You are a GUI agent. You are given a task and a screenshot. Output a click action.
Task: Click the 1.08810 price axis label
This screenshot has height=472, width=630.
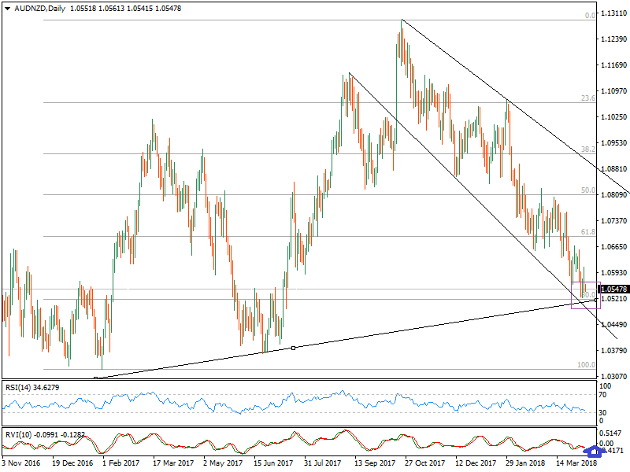(x=613, y=169)
